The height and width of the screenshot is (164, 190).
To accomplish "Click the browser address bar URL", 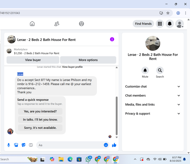I will pos(10,13).
